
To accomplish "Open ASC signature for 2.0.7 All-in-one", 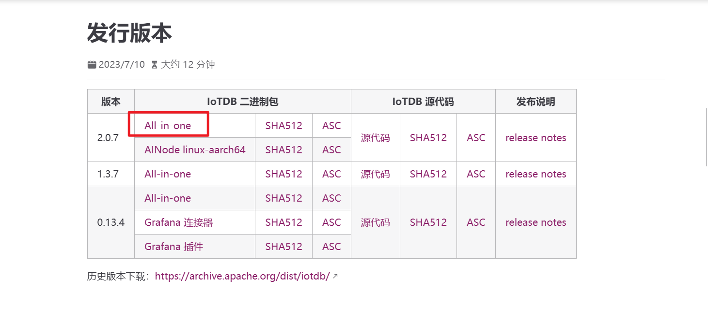I will point(331,126).
